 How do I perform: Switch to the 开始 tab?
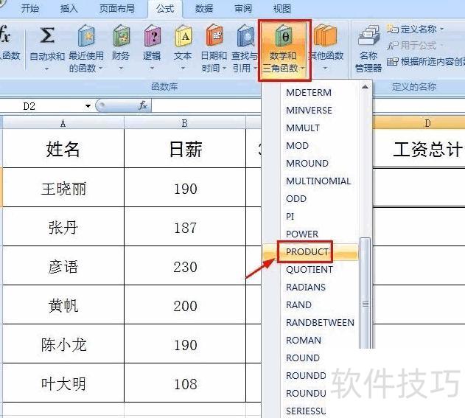[30, 8]
